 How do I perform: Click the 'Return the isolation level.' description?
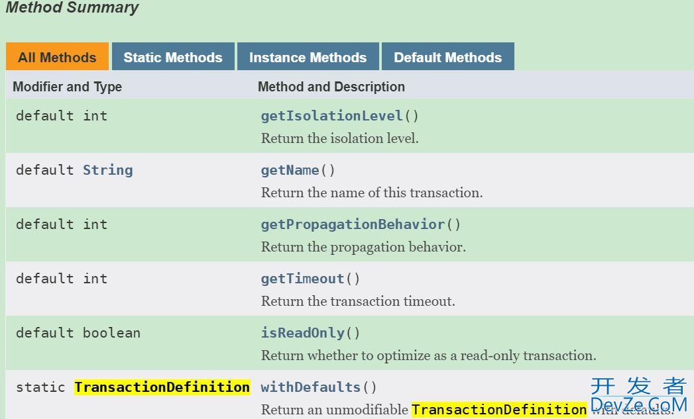[x=340, y=138]
